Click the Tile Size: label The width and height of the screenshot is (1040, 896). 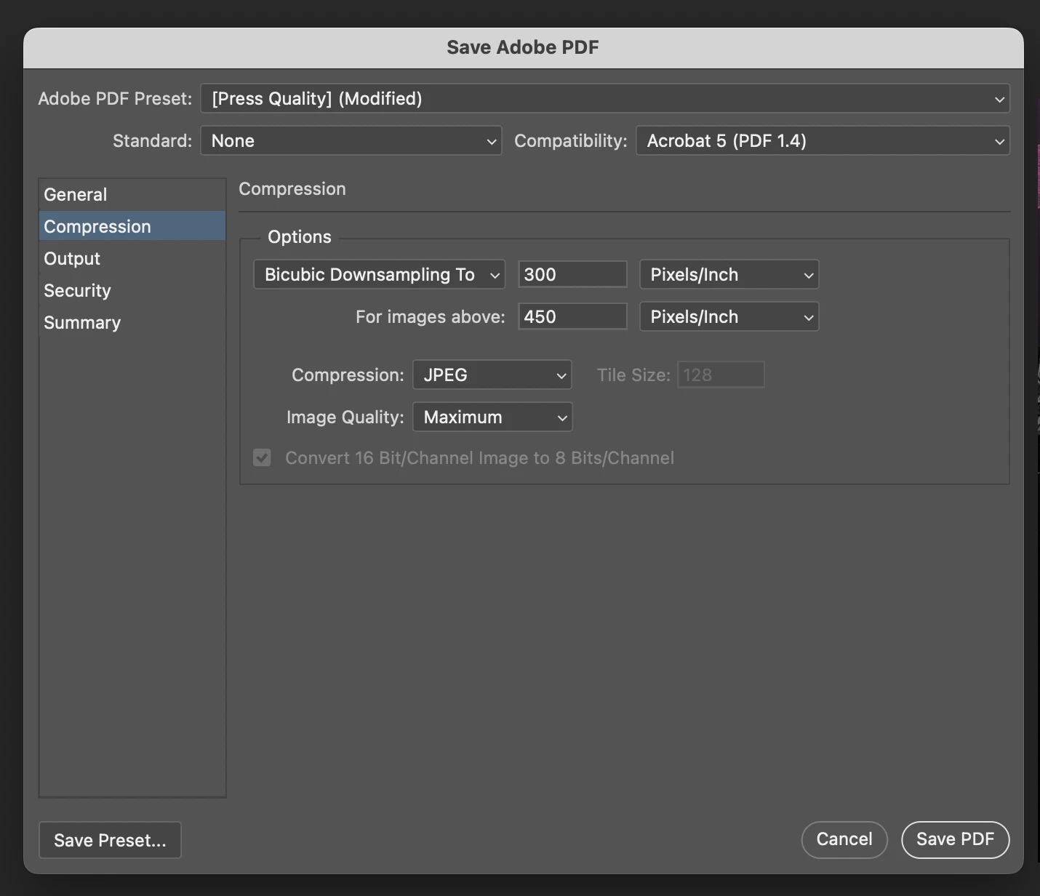(633, 375)
